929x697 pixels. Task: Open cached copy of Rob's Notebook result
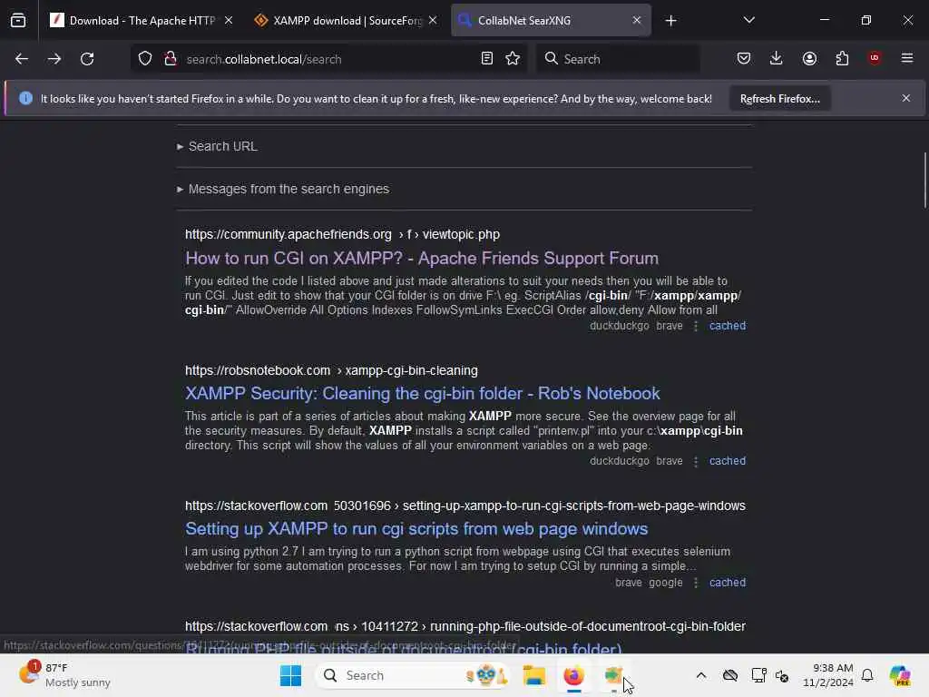tap(728, 461)
